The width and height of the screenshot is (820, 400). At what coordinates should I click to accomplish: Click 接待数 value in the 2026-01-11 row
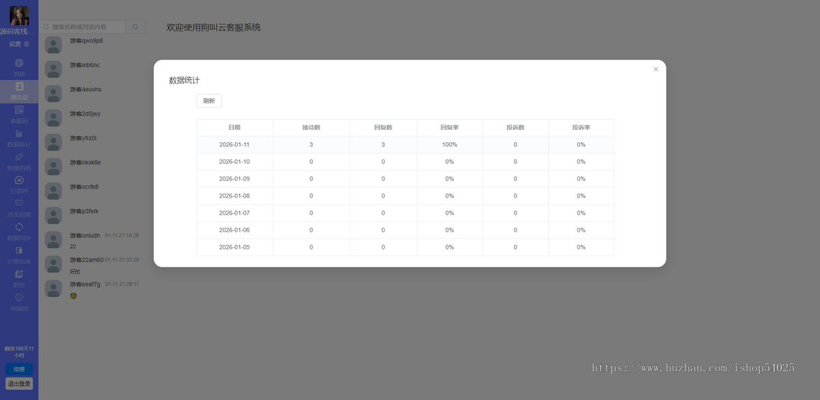(311, 145)
